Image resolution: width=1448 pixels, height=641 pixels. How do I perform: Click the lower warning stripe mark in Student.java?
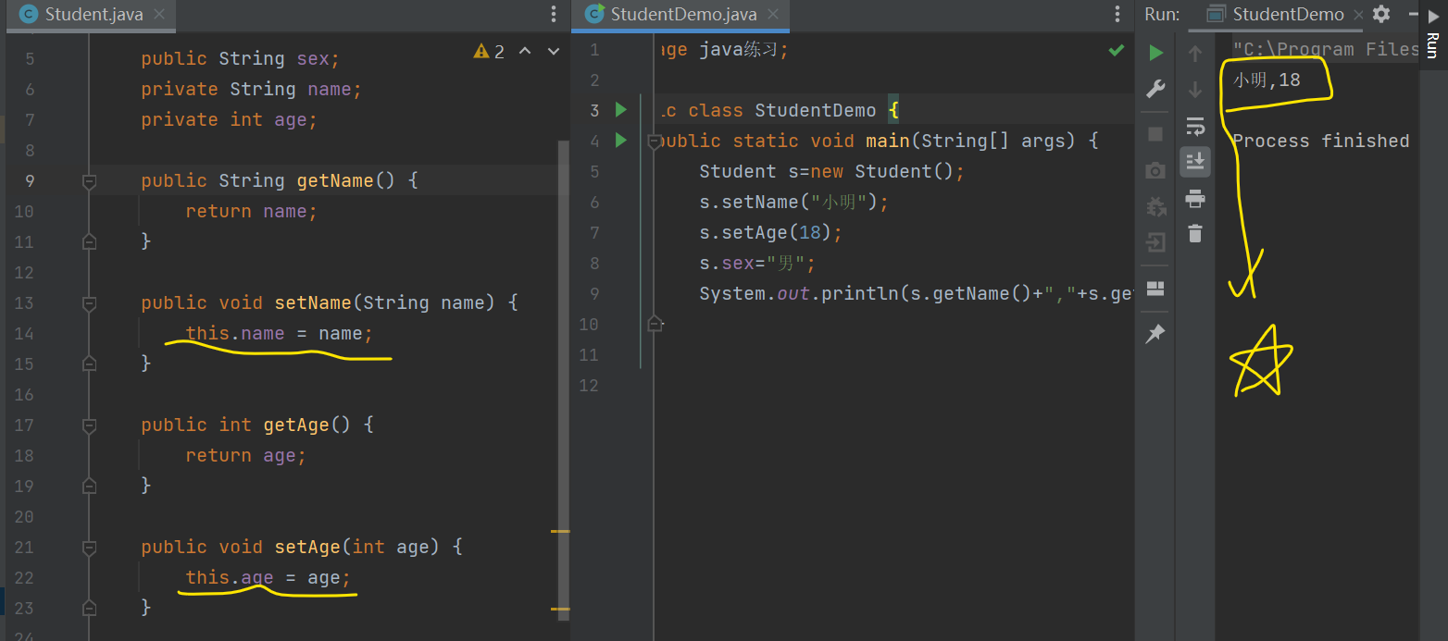pos(560,610)
